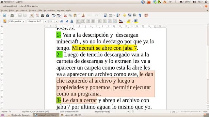This screenshot has height=117, width=209.
Task: Expand the Insert table dropdown arrow
Action: [x=114, y=15]
